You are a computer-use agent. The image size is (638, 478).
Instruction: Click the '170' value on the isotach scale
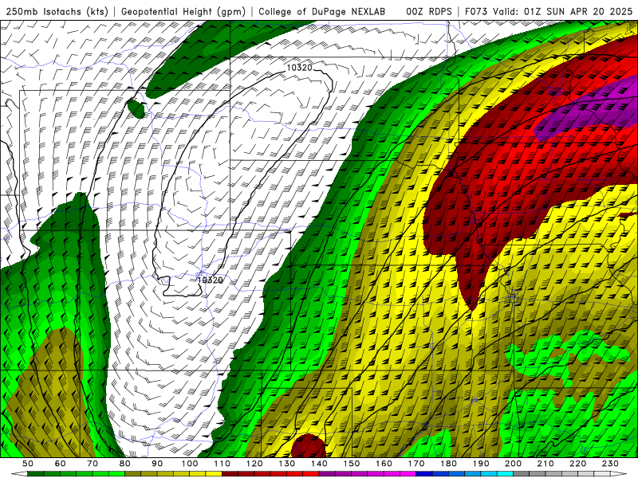click(x=416, y=464)
